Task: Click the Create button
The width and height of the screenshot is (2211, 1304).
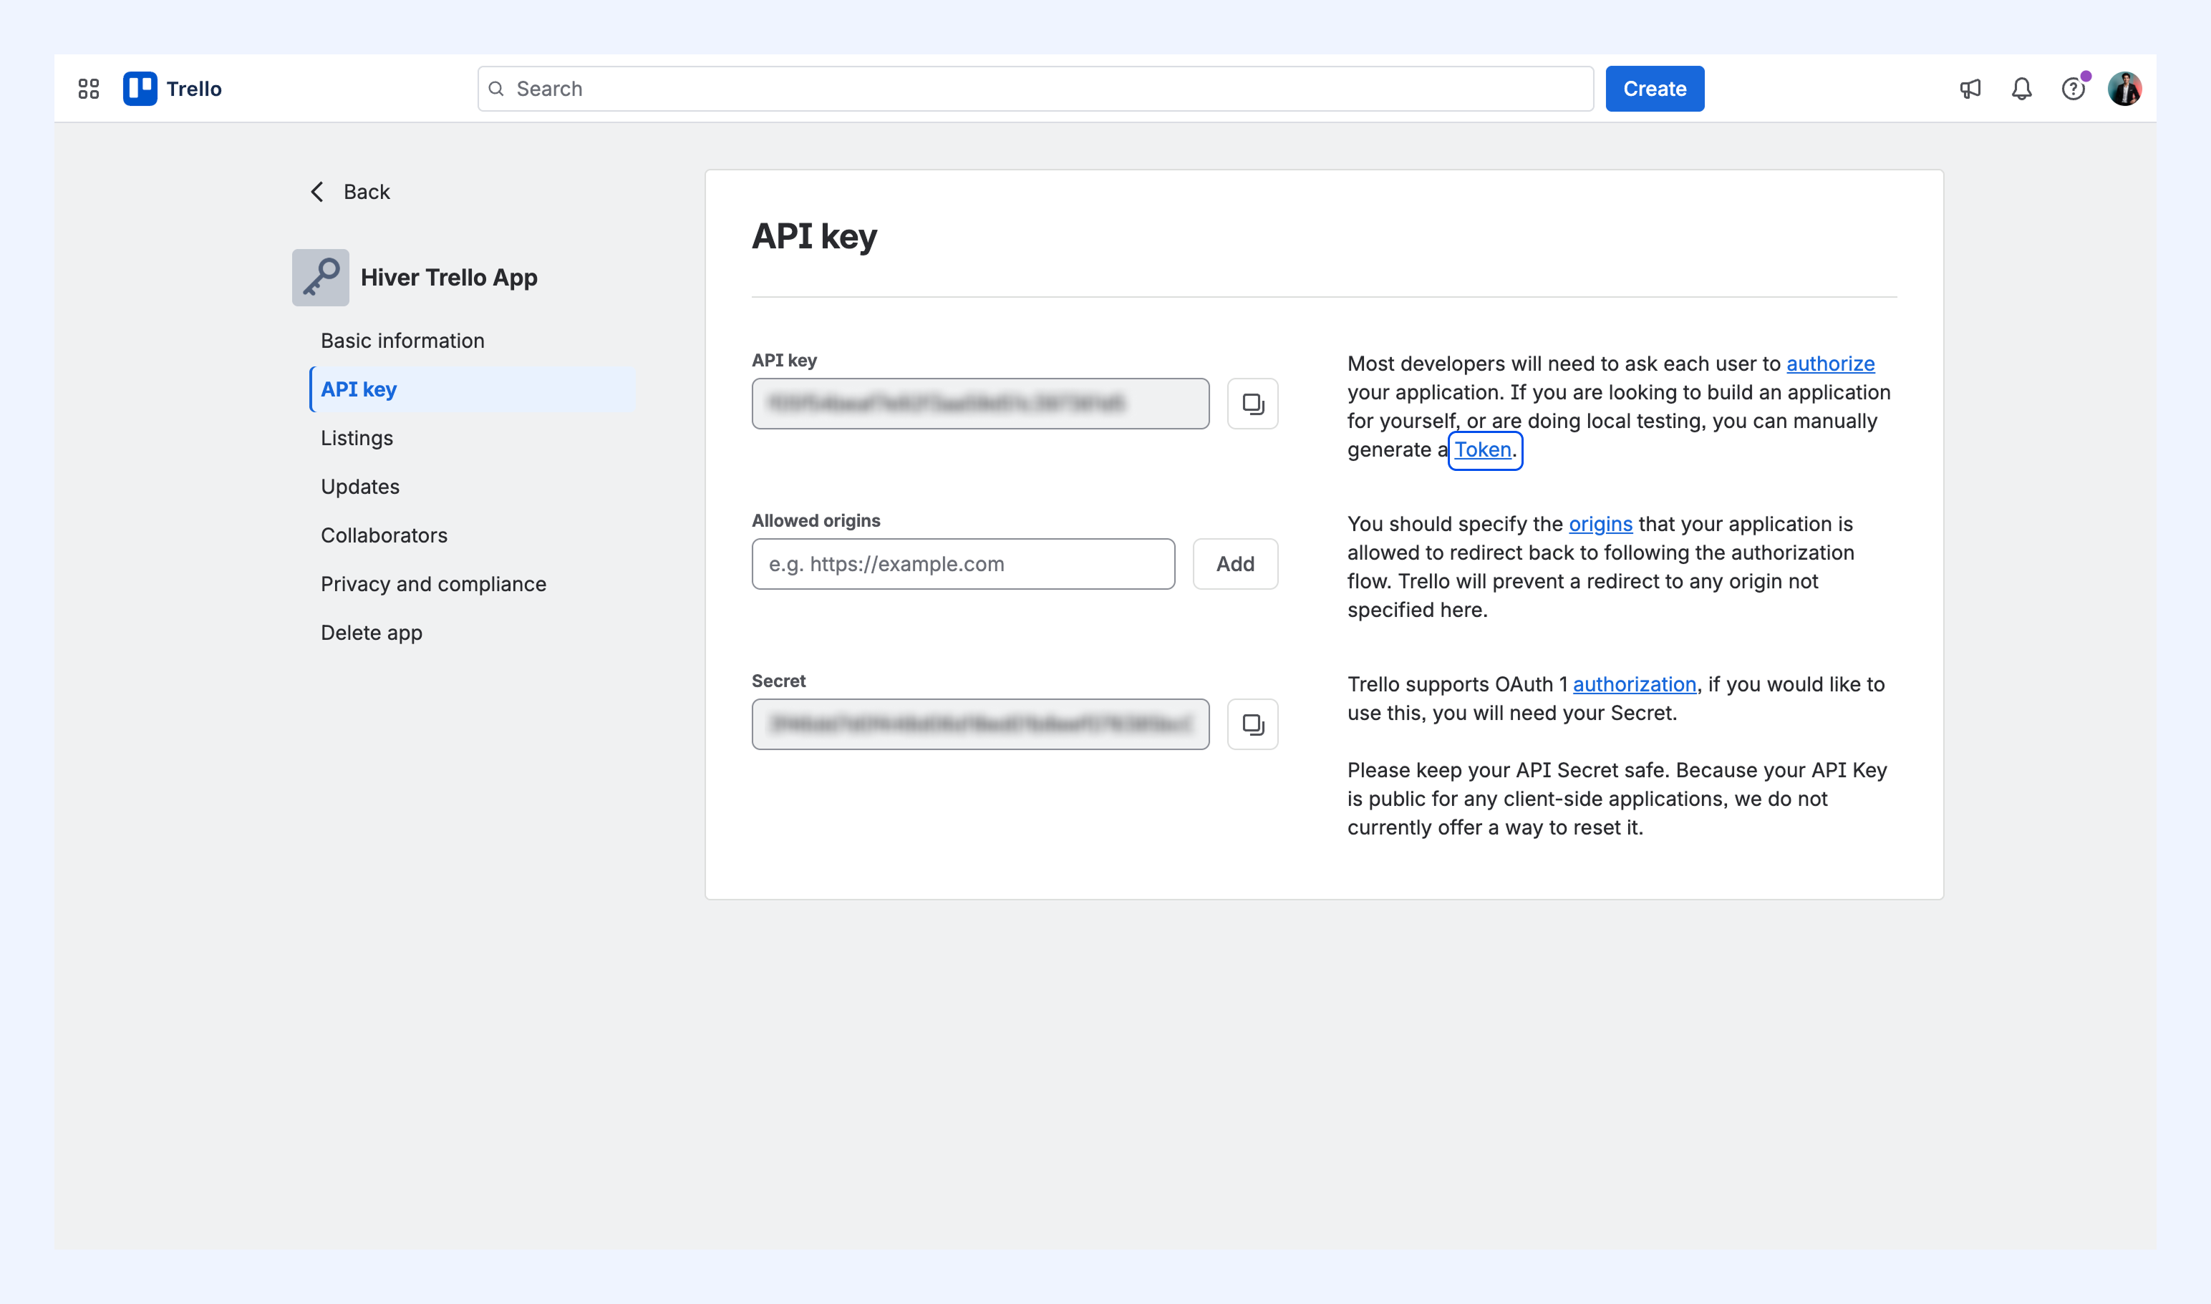Action: (1655, 89)
